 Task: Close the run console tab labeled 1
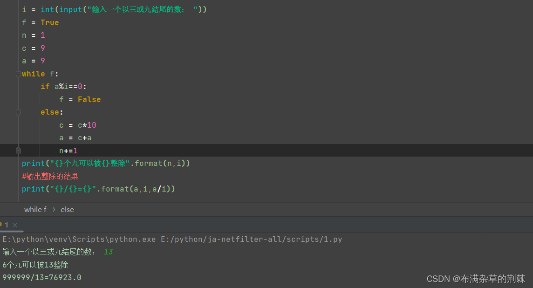pos(15,225)
